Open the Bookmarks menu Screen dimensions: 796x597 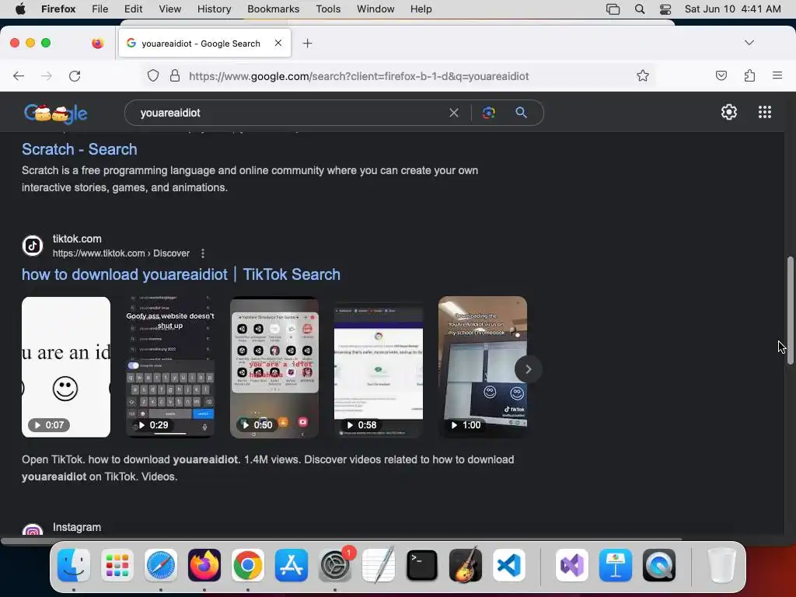[273, 9]
